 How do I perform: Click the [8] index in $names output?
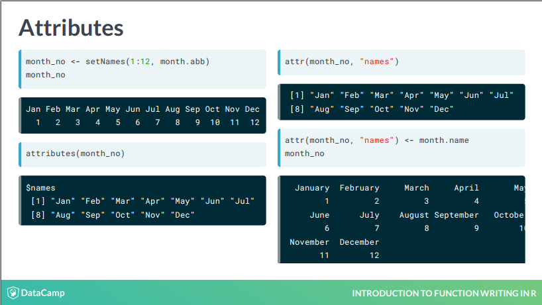pos(38,215)
